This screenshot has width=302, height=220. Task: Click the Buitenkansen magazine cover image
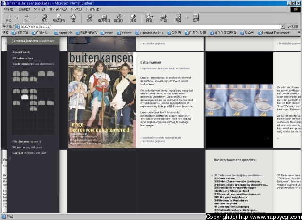tap(102, 100)
